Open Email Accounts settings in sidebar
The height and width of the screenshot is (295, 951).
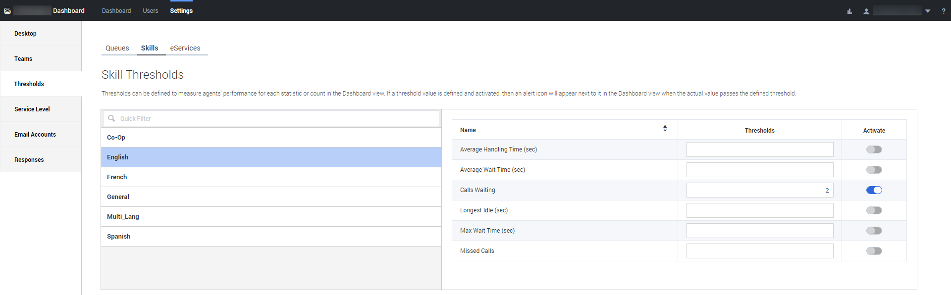pyautogui.click(x=35, y=135)
